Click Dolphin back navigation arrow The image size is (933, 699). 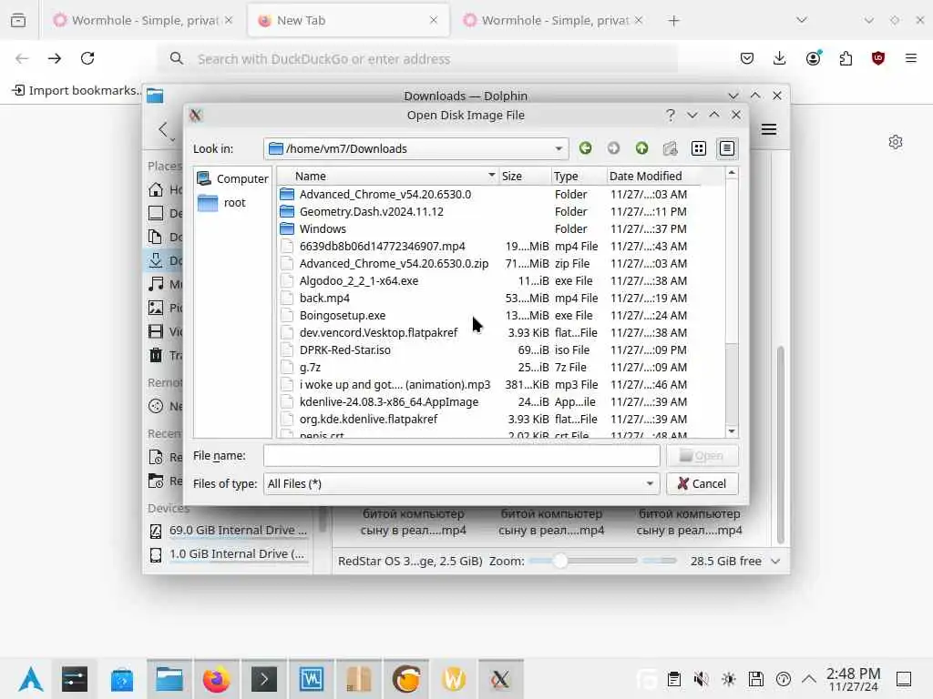164,129
